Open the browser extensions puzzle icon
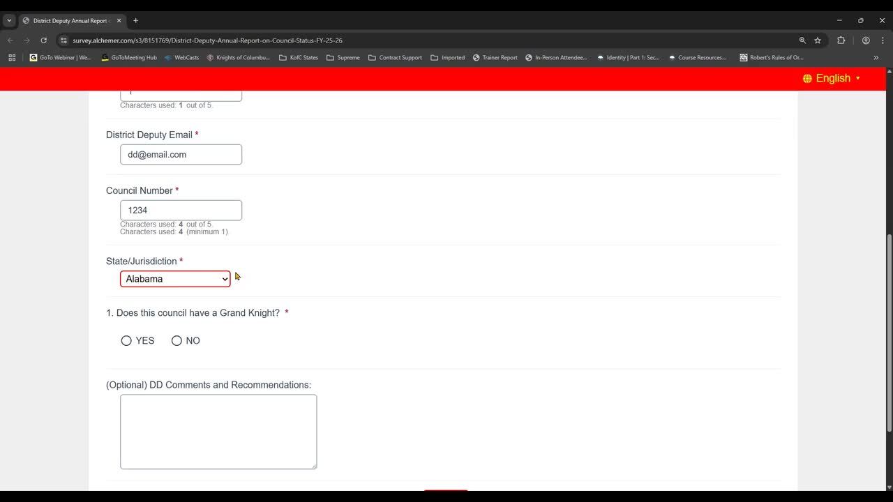The height and width of the screenshot is (502, 893). [841, 40]
